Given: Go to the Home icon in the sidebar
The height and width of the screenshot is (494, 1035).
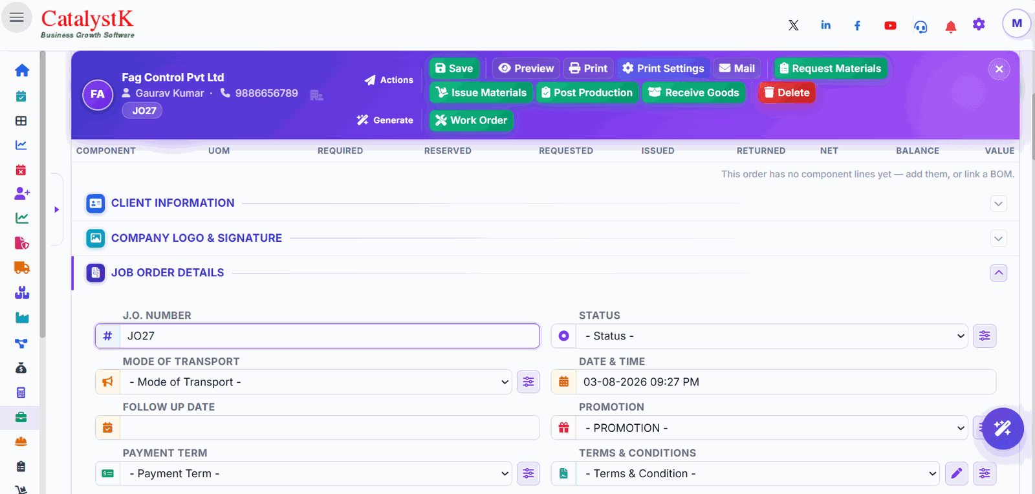Looking at the screenshot, I should [22, 70].
